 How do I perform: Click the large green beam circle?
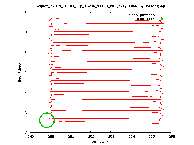(47, 120)
